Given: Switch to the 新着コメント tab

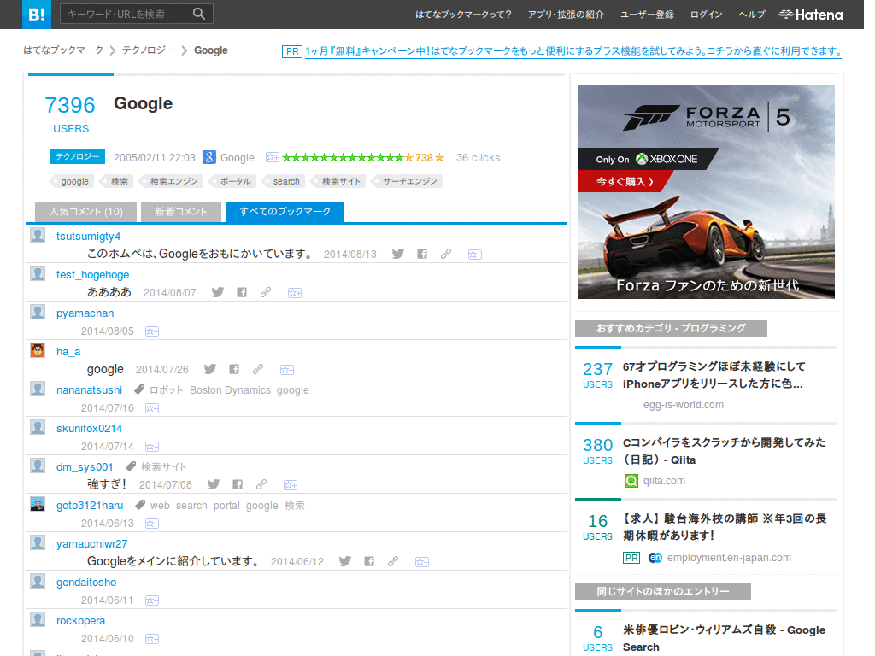Looking at the screenshot, I should point(181,212).
